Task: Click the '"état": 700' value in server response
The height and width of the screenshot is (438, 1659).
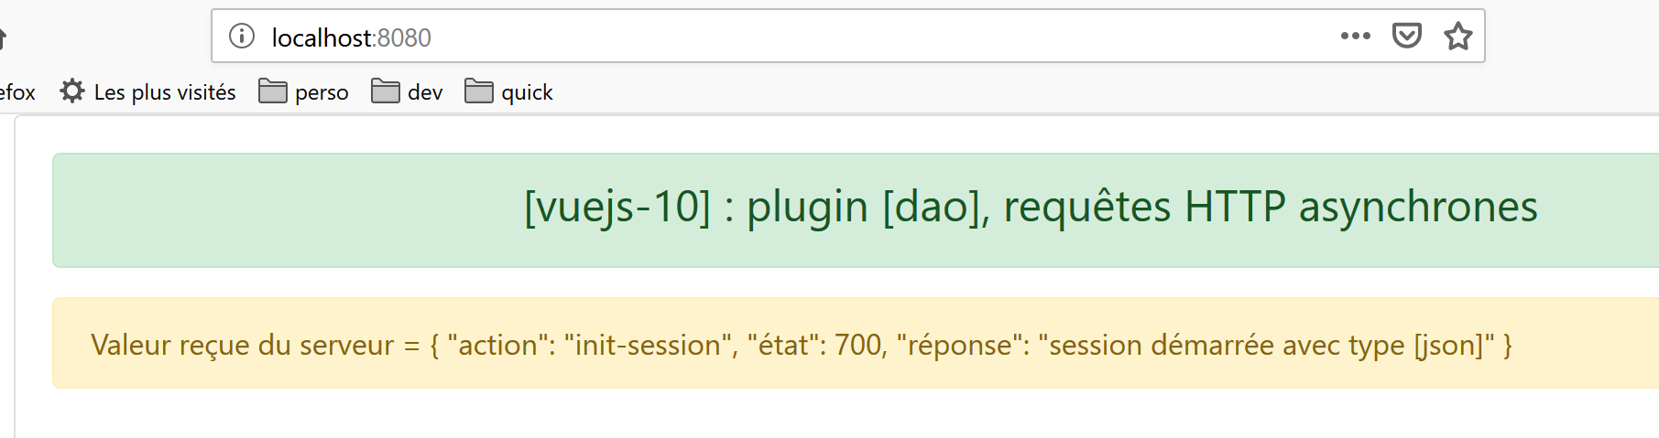Action: [816, 345]
